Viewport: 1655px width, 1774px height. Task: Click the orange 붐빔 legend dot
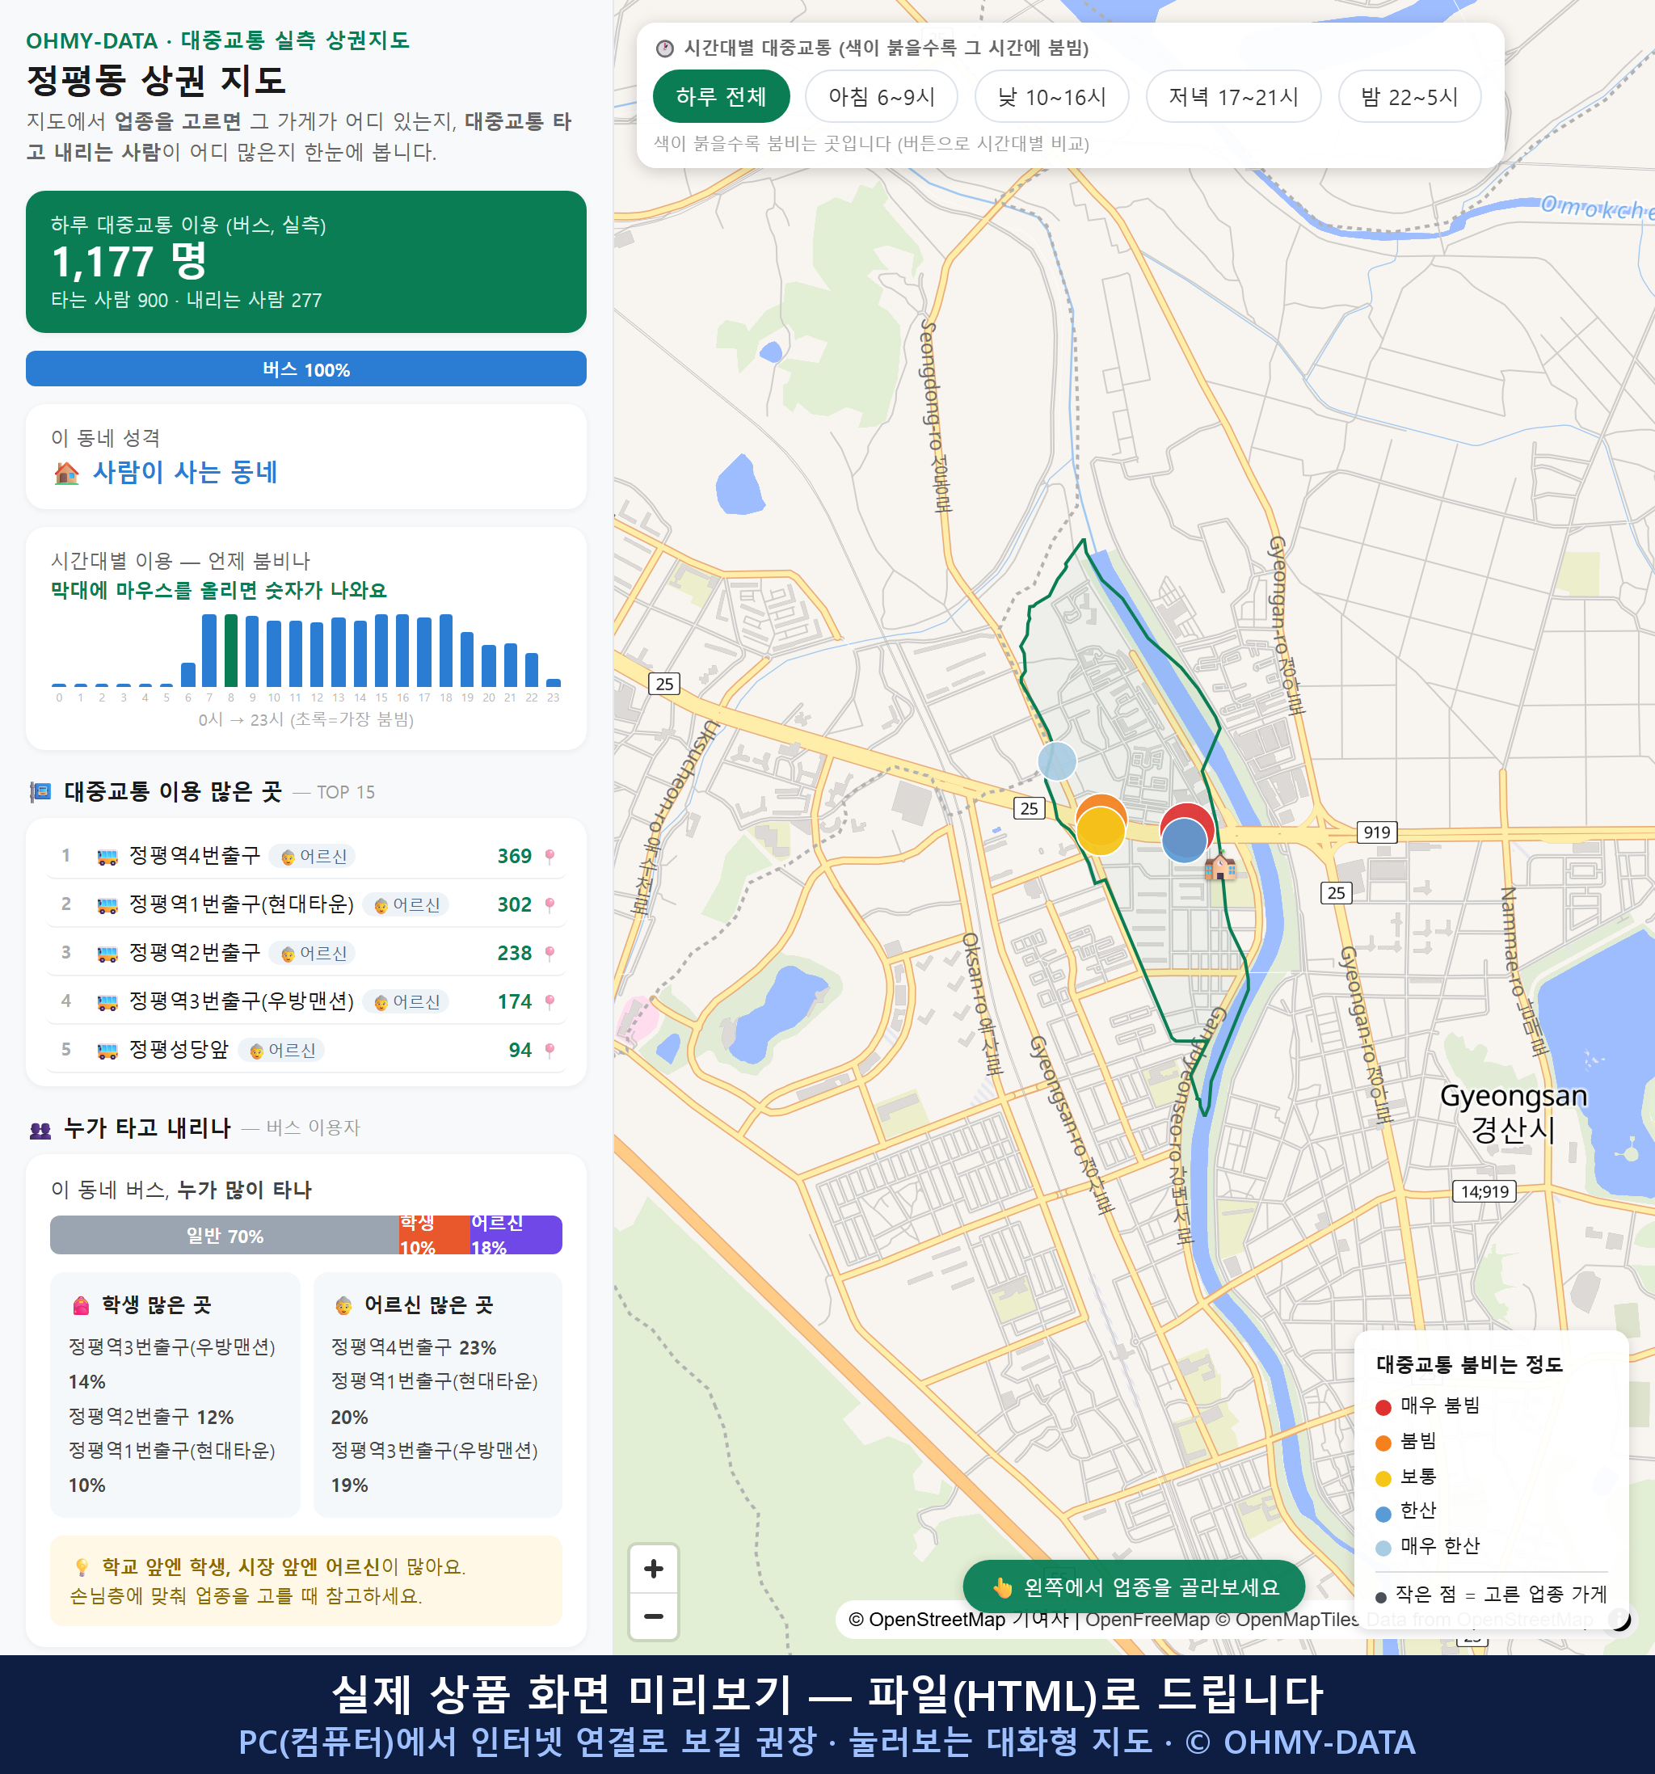click(x=1383, y=1443)
